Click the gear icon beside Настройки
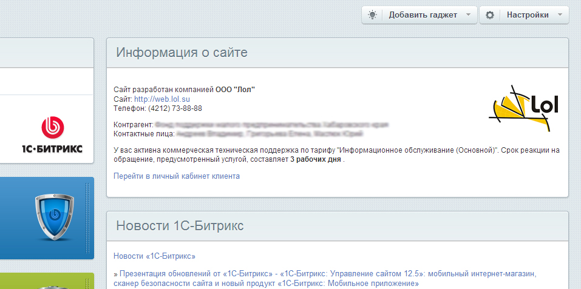The width and height of the screenshot is (581, 289). coord(490,15)
